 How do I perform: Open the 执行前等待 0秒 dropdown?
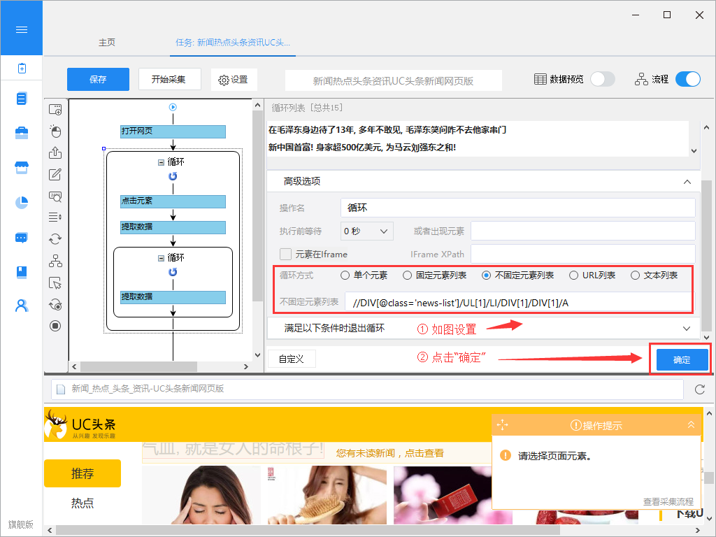click(x=366, y=231)
